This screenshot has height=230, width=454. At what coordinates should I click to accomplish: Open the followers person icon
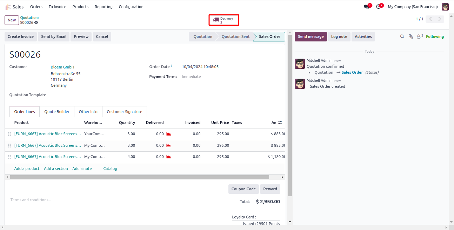[x=419, y=37]
